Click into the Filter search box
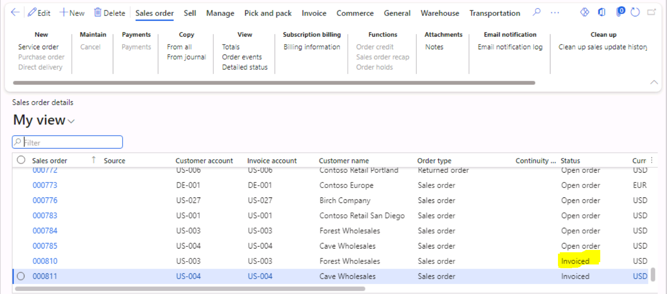The height and width of the screenshot is (294, 667). [x=71, y=142]
